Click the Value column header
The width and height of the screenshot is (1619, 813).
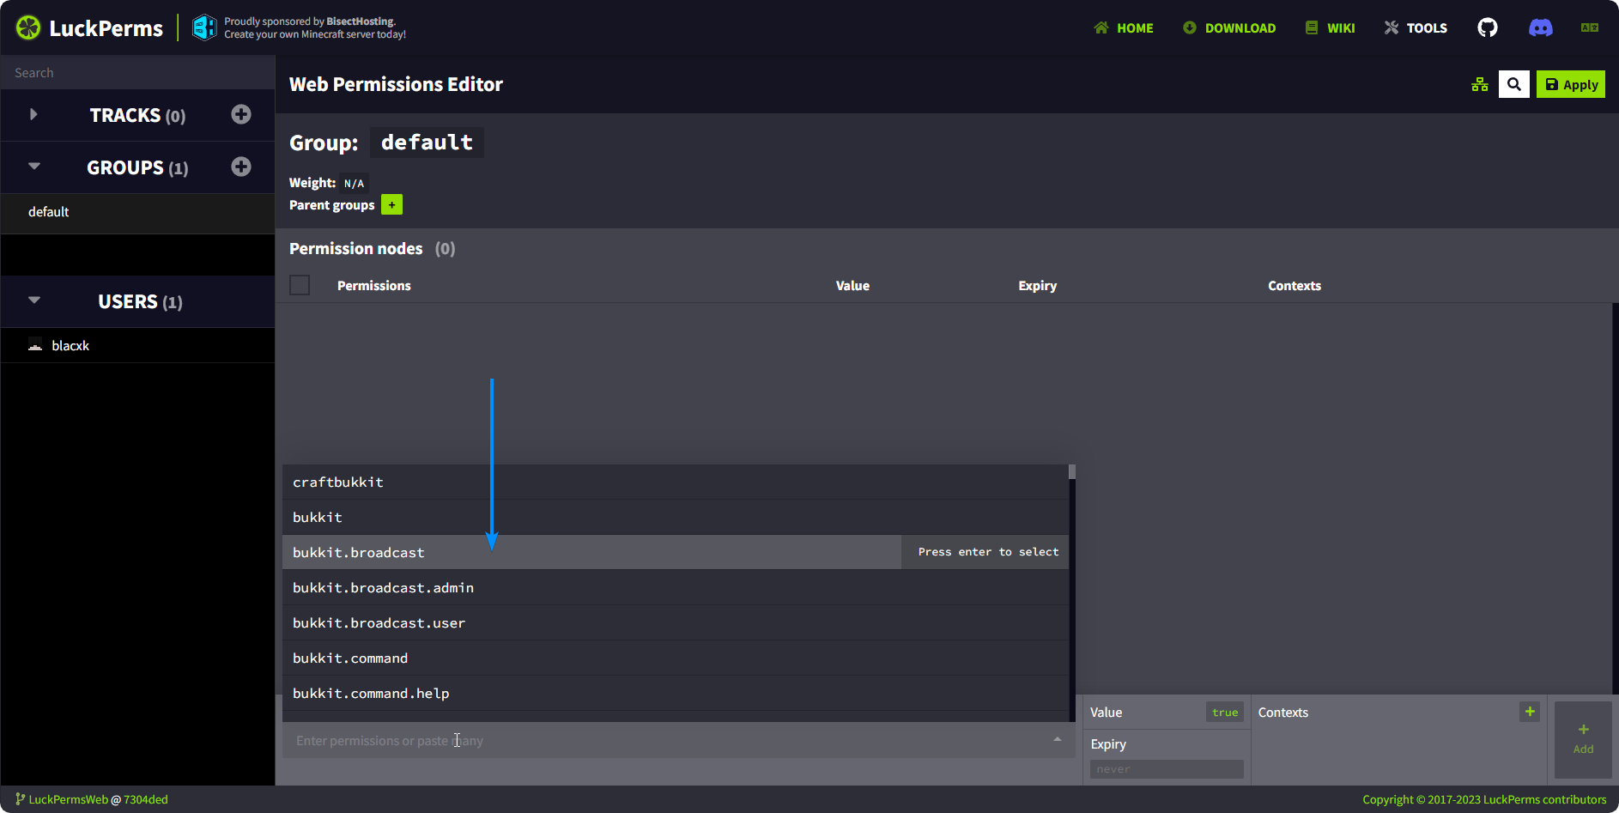pos(852,286)
